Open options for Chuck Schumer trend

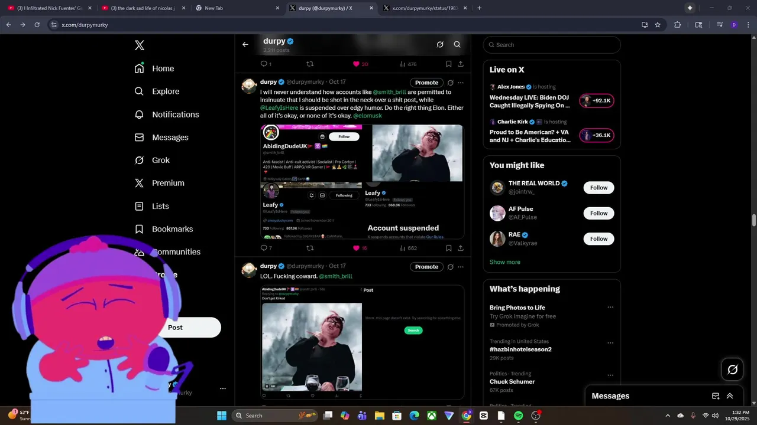pos(610,375)
